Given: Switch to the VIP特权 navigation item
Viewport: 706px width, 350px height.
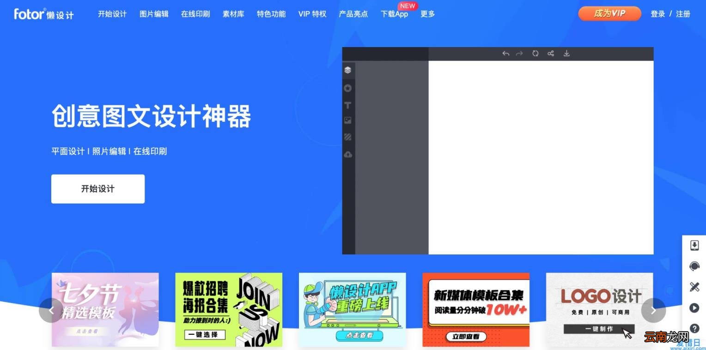Looking at the screenshot, I should click(x=312, y=14).
